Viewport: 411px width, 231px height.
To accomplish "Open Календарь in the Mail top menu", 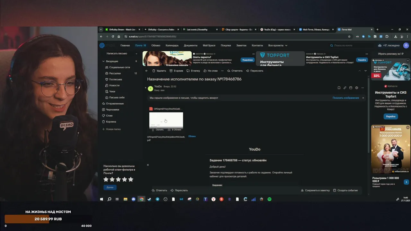I will point(172,46).
